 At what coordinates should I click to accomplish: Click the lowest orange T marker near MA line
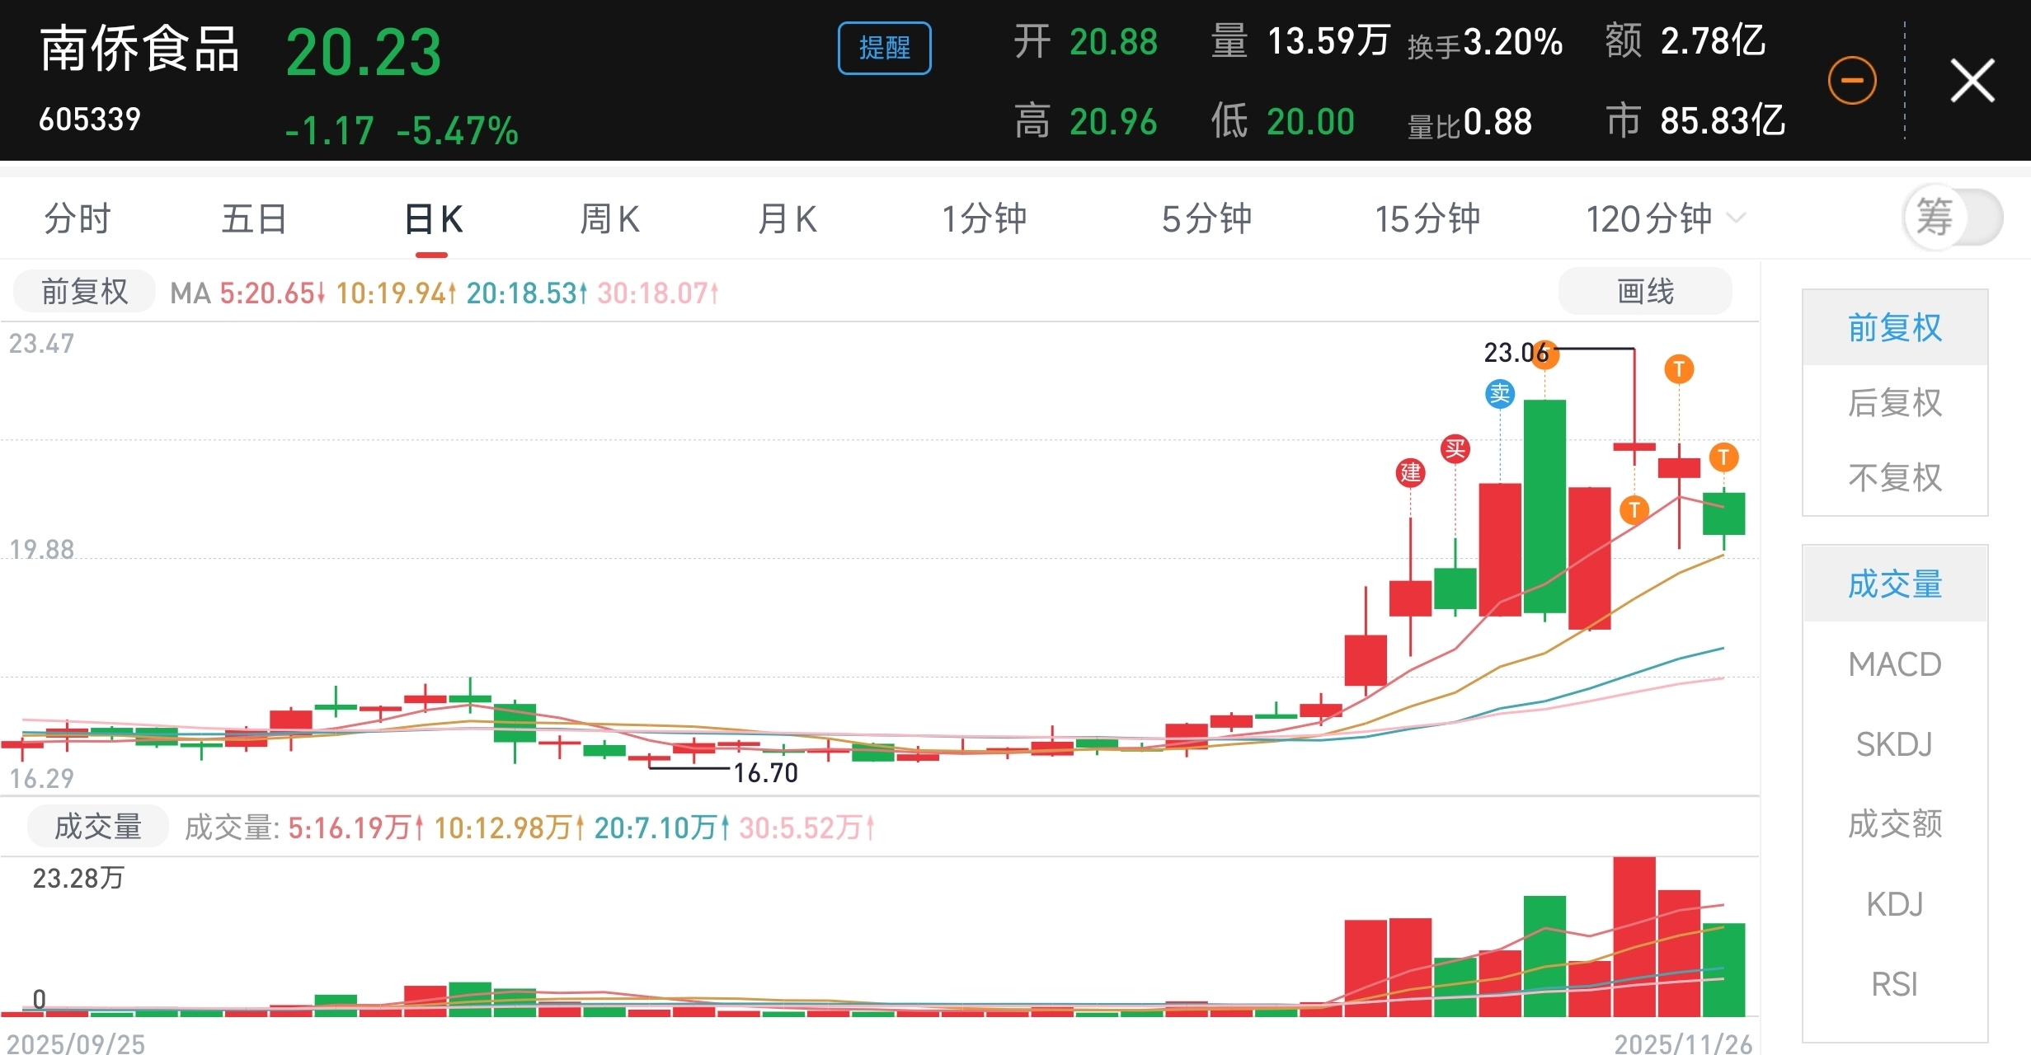coord(1634,509)
